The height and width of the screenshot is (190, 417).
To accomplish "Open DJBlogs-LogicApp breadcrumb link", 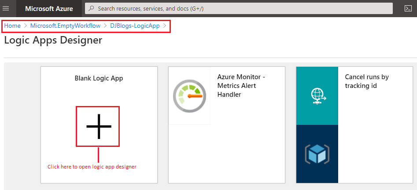I will point(135,26).
